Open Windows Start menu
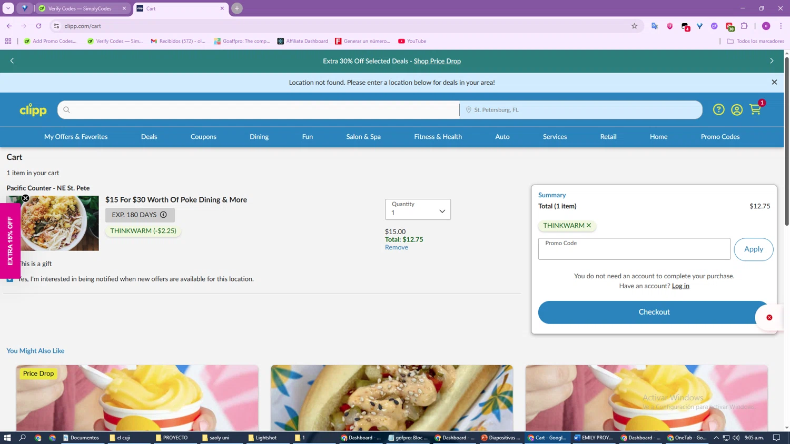The width and height of the screenshot is (790, 444). pos(7,438)
